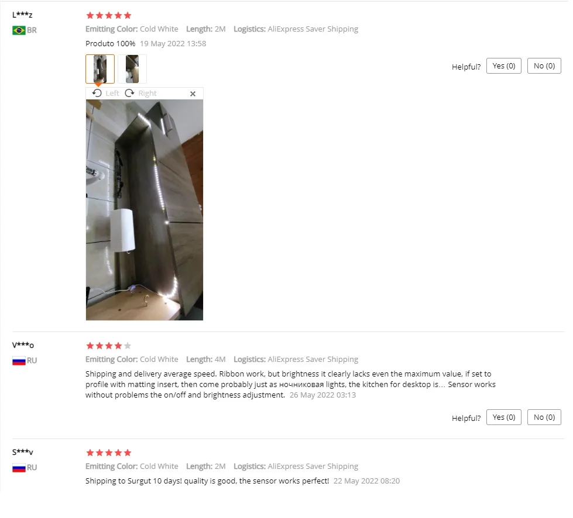Click the five-star rating on L***z's review
The height and width of the screenshot is (518, 573).
[x=108, y=15]
